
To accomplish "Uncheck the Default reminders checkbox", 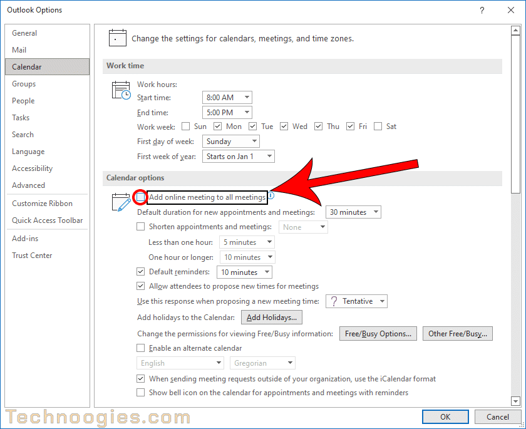I will tap(141, 272).
